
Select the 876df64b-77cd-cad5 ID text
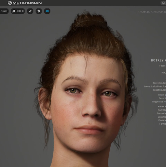coord(152,12)
